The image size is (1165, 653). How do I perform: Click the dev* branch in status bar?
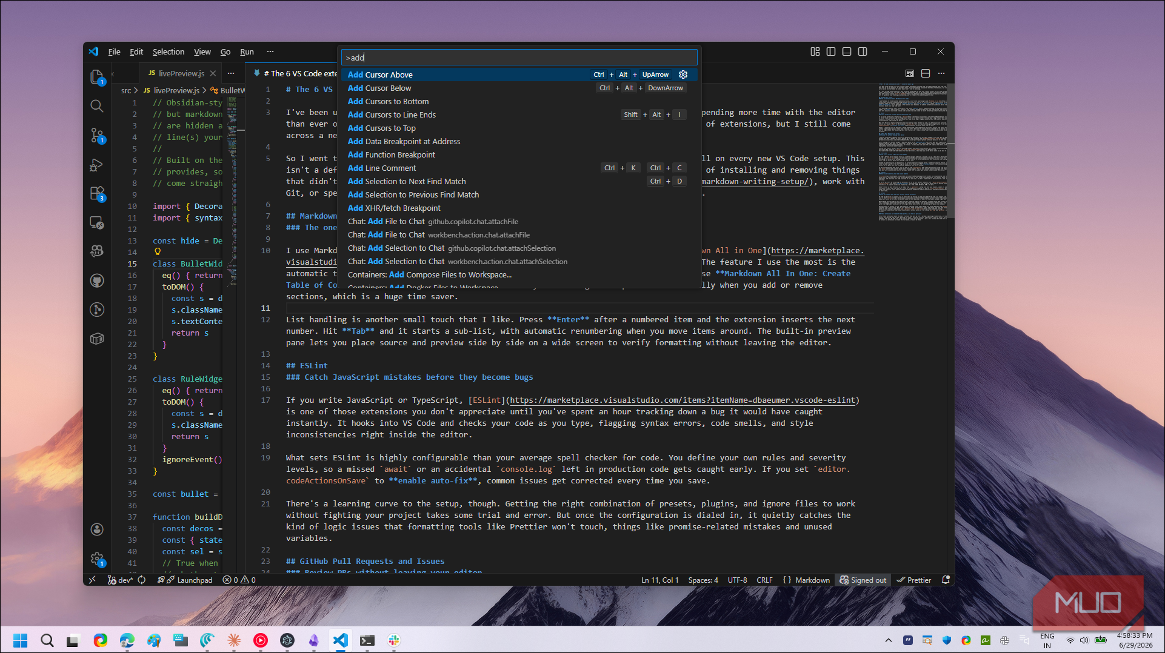(x=120, y=580)
